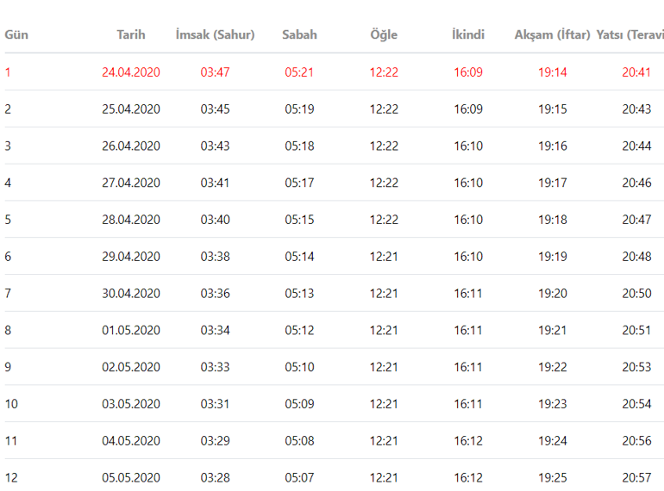Select the highlighted date 24.04.2020
Screen dimensions: 664x491
pyautogui.click(x=131, y=72)
